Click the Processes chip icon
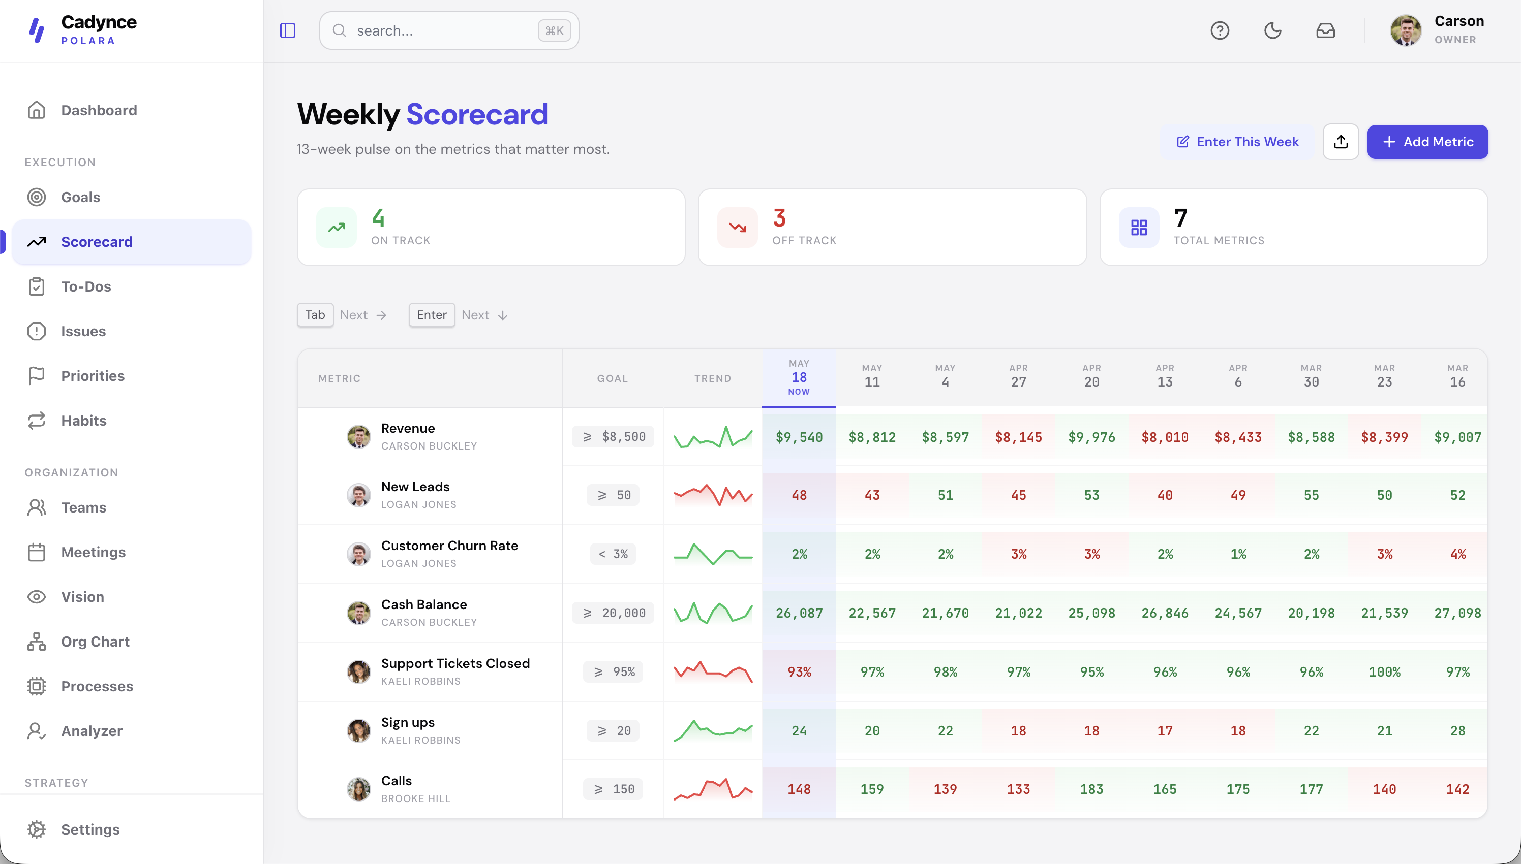1521x864 pixels. [x=37, y=687]
